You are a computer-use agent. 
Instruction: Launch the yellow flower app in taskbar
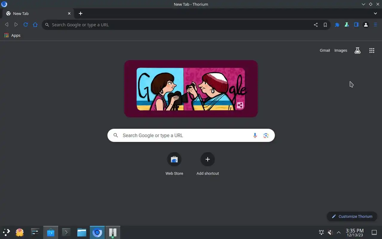click(x=20, y=232)
